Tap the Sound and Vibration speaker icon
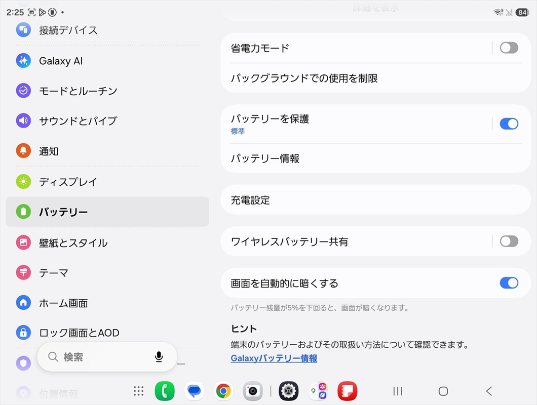The height and width of the screenshot is (405, 537). (23, 120)
